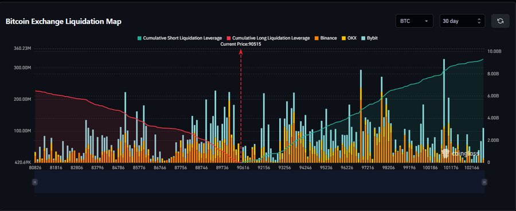Click the 300.00M left axis value
This screenshot has width=516, height=211.
pos(22,68)
